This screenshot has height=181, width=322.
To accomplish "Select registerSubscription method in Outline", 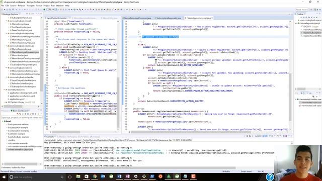I will pyautogui.click(x=311, y=33).
